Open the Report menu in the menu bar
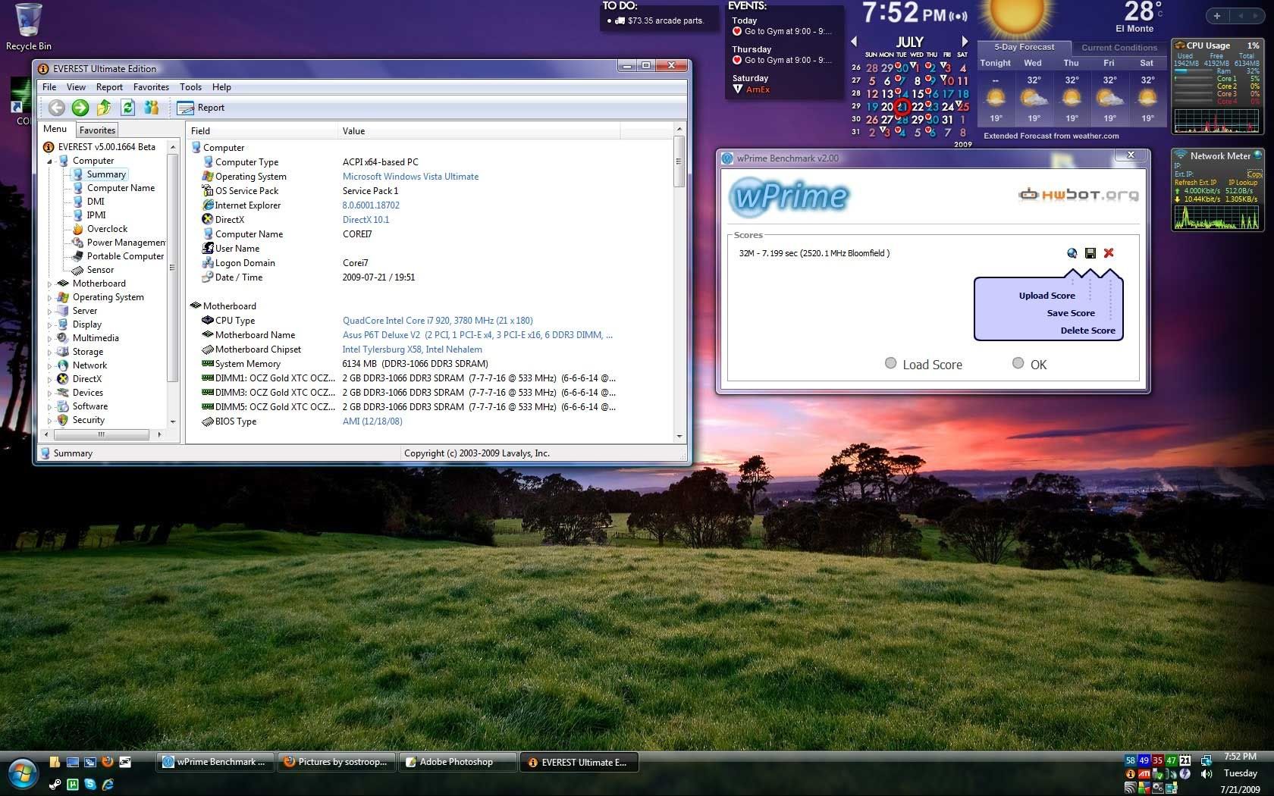This screenshot has height=796, width=1274. tap(109, 87)
